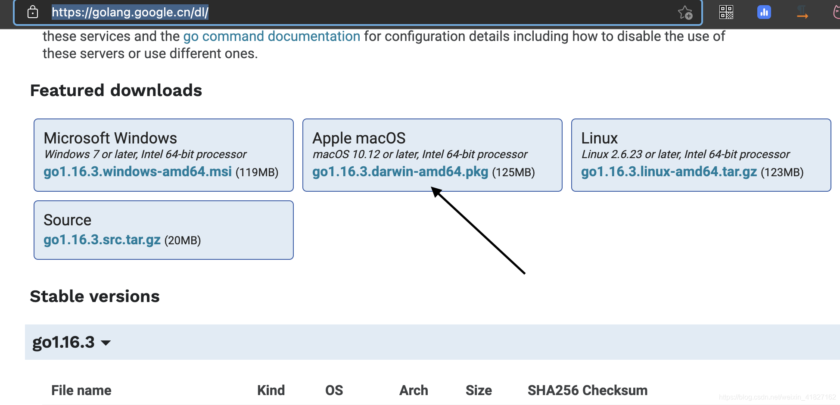Open the Immersive Translate extension
This screenshot has width=840, height=405.
[x=803, y=12]
